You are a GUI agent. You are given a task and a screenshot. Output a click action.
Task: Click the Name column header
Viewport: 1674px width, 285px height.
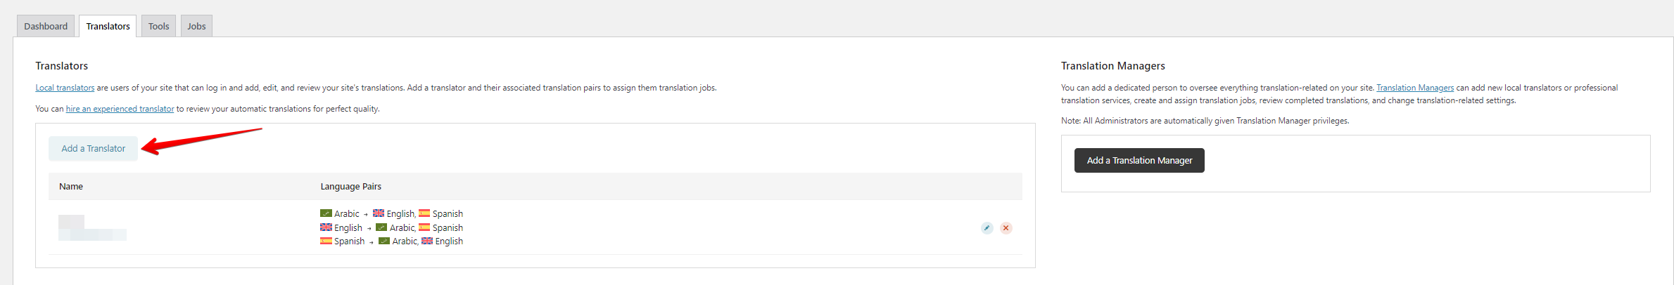pyautogui.click(x=71, y=187)
